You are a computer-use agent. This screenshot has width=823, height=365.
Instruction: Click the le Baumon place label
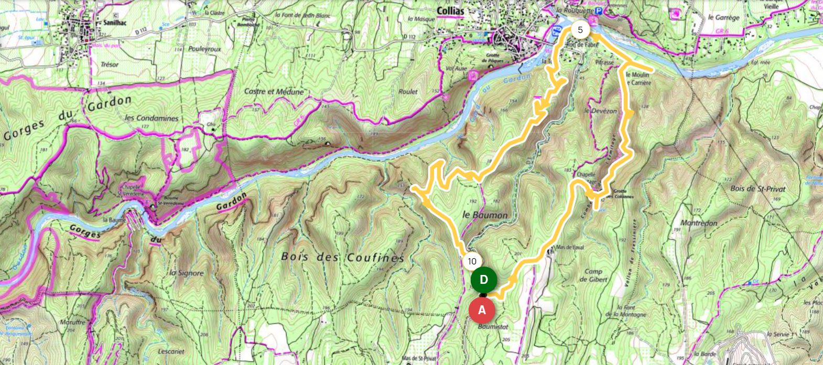pos(485,215)
